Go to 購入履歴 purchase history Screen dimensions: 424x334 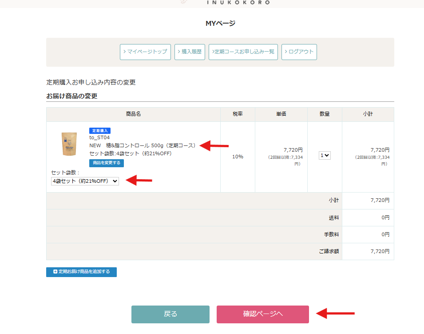tap(190, 52)
